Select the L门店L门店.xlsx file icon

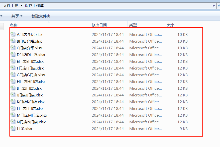(13, 108)
